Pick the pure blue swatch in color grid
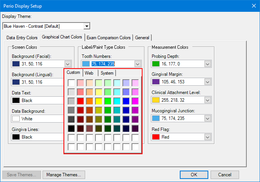Screen dimensions: 260x182 (x=126, y=101)
